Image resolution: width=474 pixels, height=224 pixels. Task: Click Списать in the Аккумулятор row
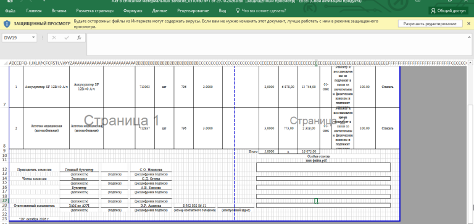pos(388,87)
